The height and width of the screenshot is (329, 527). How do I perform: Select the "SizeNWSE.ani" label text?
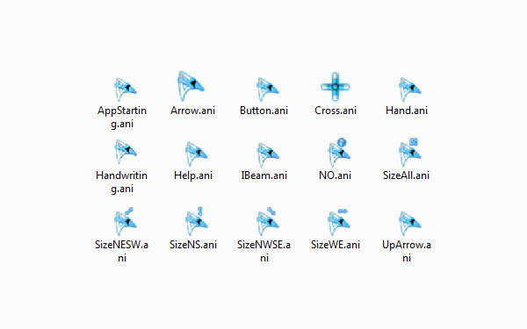[263, 251]
